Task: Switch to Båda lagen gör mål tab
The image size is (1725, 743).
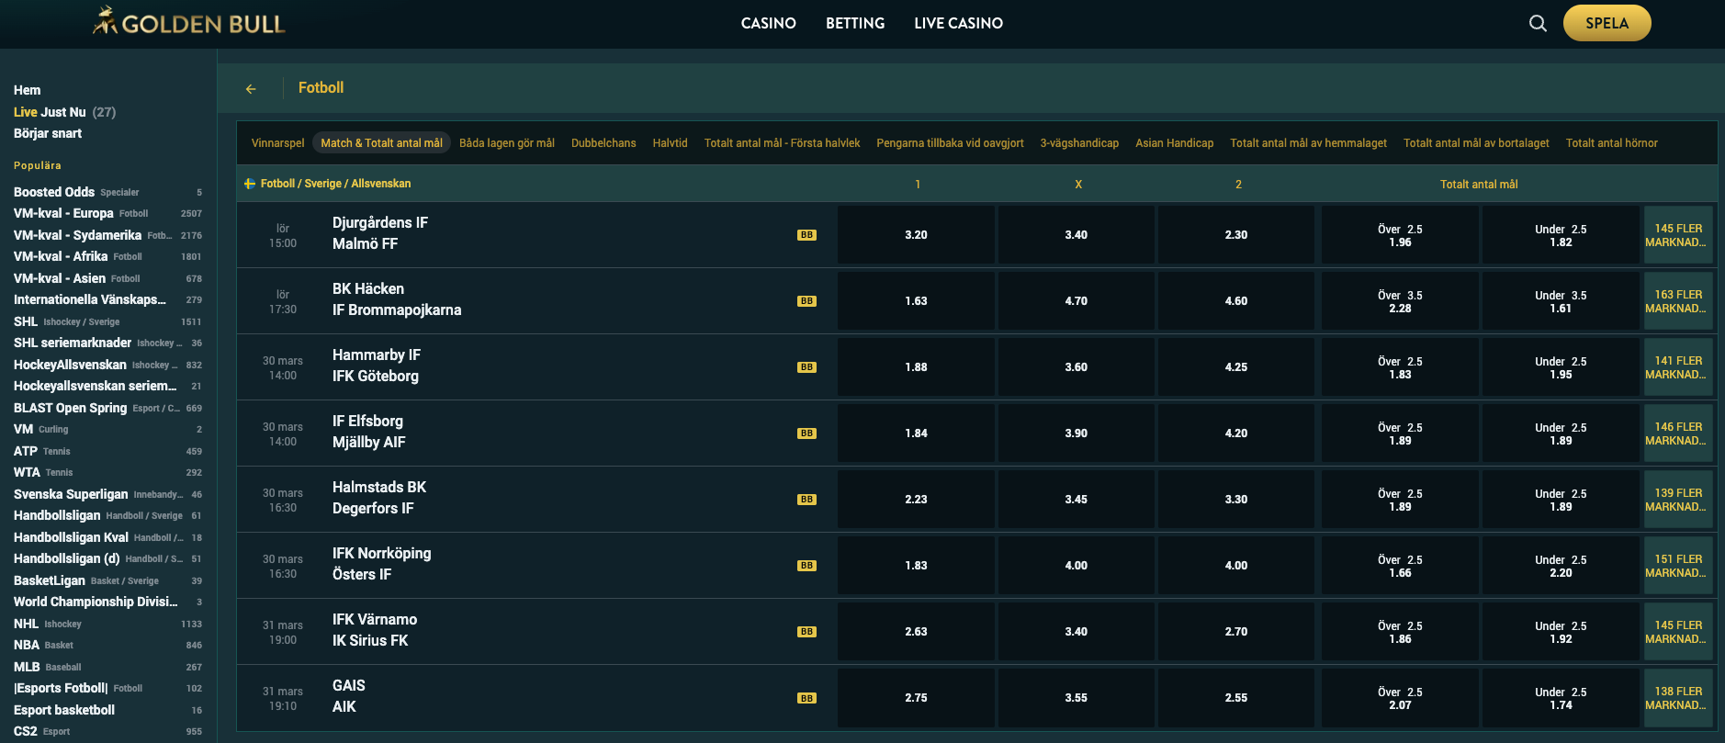Action: (507, 143)
